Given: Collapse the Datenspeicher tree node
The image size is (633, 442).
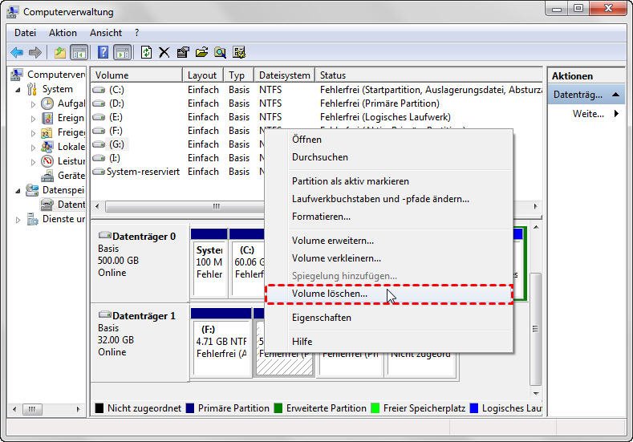Looking at the screenshot, I should pos(18,191).
